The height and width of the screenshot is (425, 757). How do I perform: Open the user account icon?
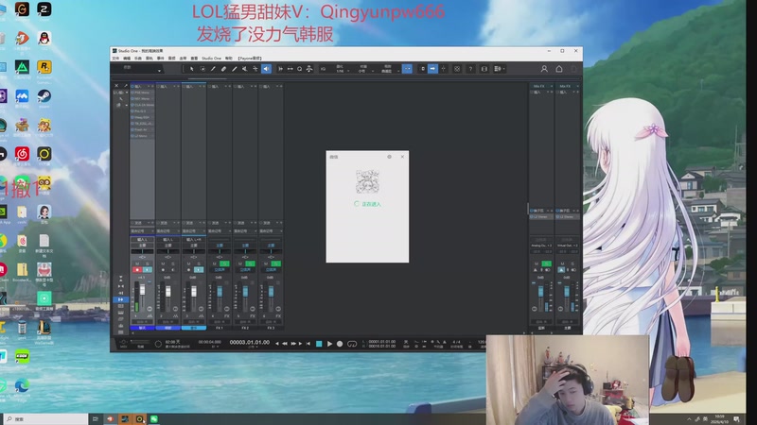tap(544, 69)
